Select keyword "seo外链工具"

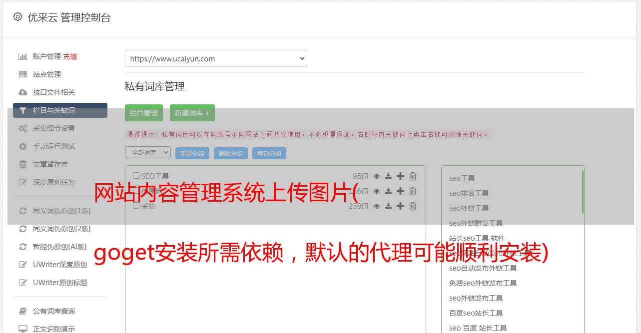(x=469, y=208)
